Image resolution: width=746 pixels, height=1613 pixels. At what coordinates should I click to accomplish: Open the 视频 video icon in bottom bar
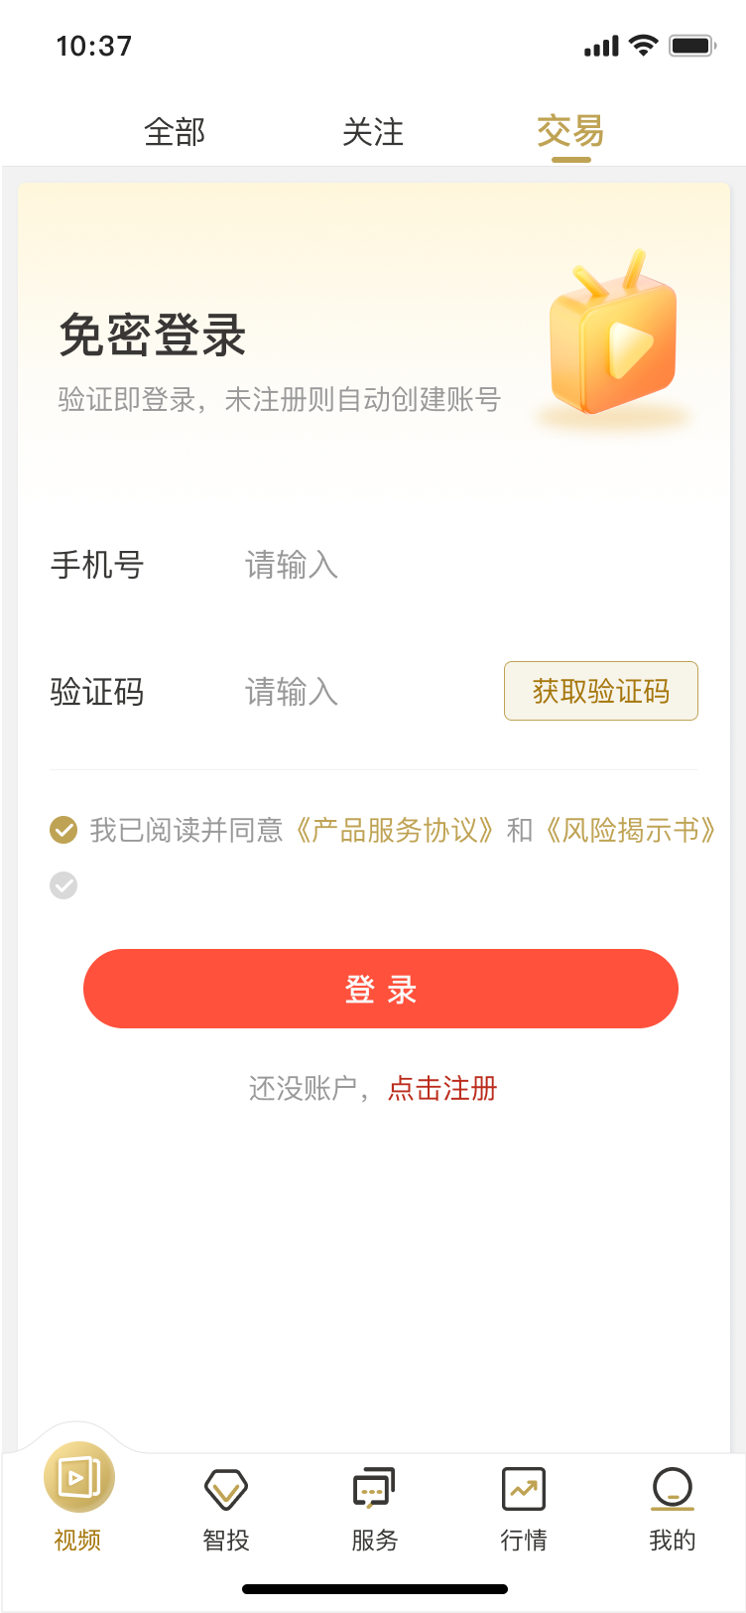(x=78, y=1477)
